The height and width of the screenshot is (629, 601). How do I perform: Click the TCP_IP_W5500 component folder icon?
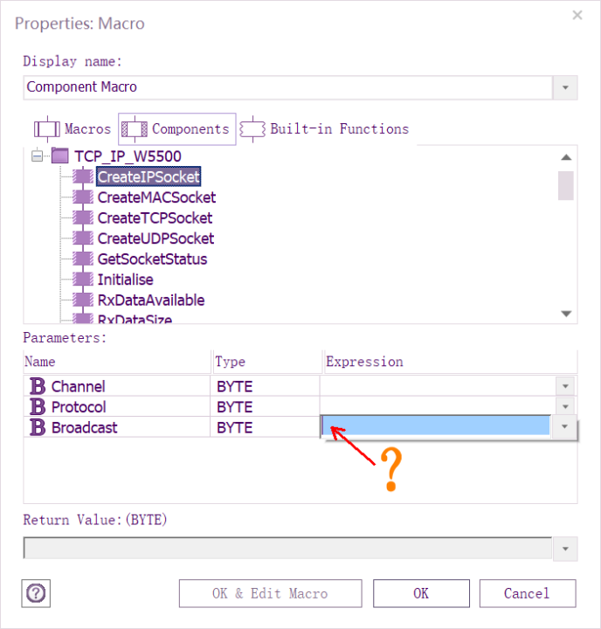point(60,156)
